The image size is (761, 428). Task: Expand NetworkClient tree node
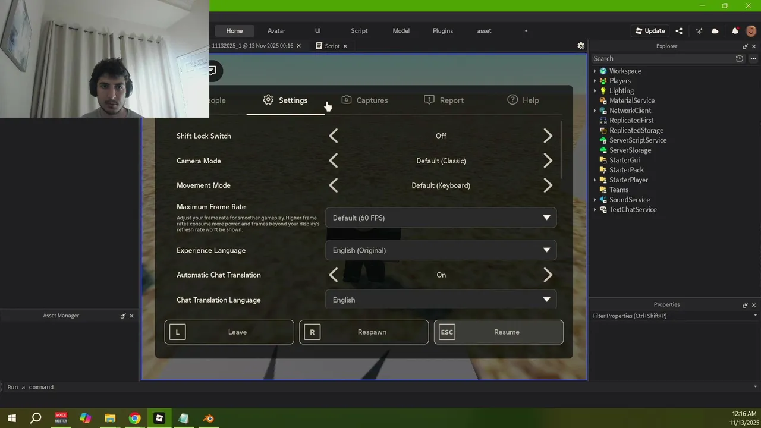(595, 111)
